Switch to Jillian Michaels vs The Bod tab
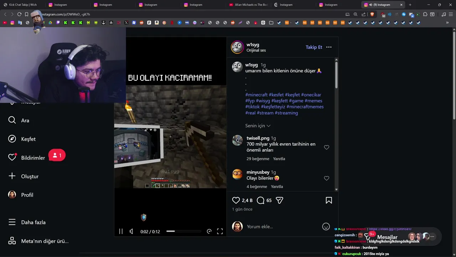 point(249,5)
